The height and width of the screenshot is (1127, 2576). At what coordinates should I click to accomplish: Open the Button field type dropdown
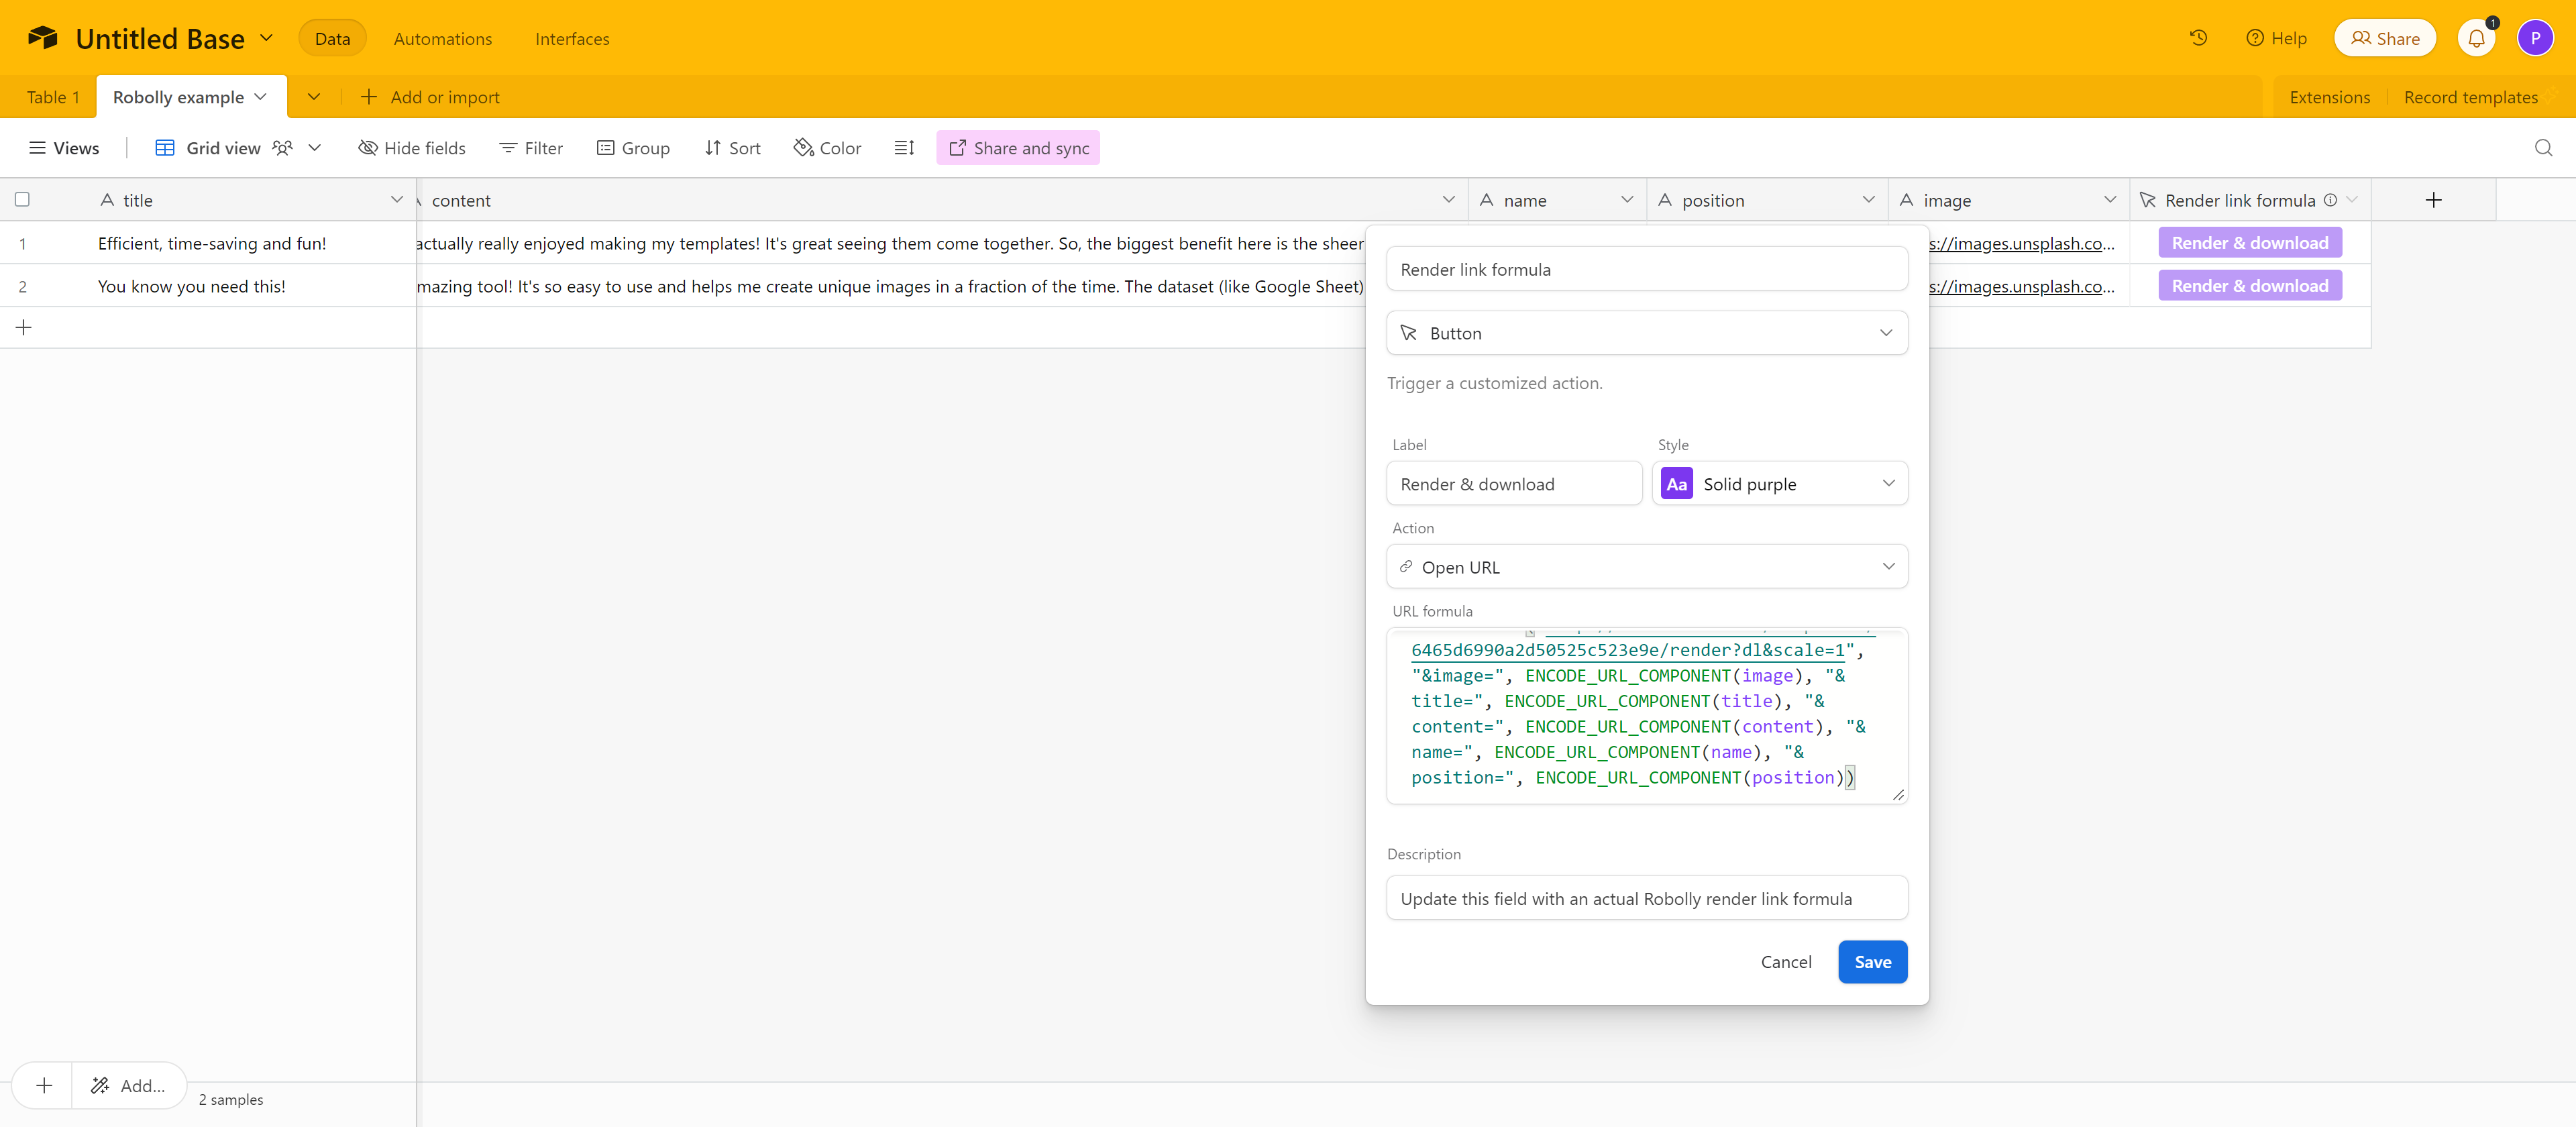tap(1647, 333)
